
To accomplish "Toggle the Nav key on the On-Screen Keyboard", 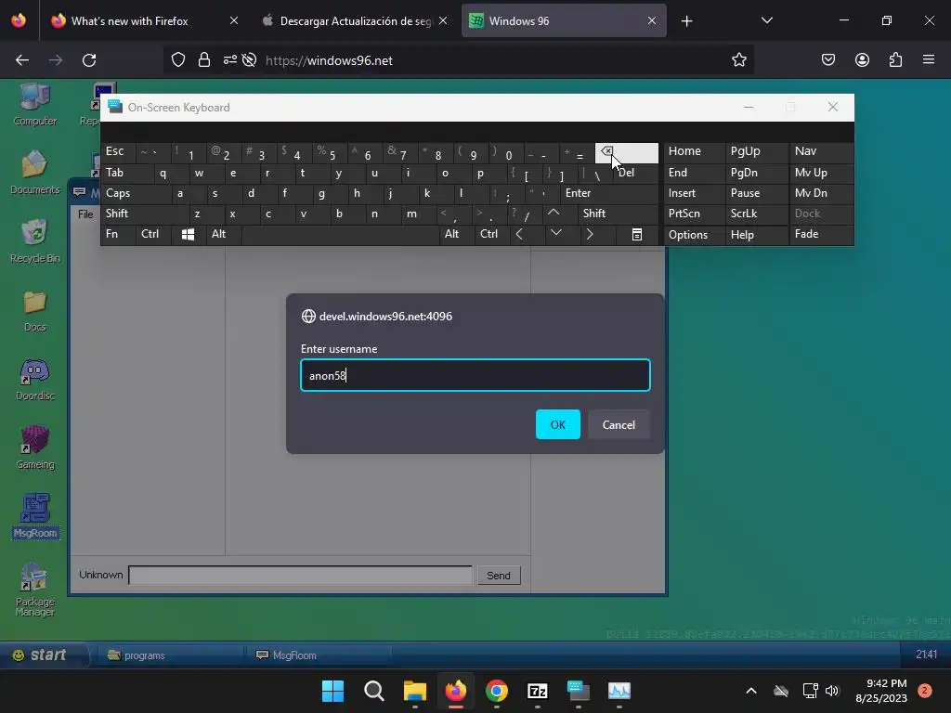I will click(x=821, y=151).
